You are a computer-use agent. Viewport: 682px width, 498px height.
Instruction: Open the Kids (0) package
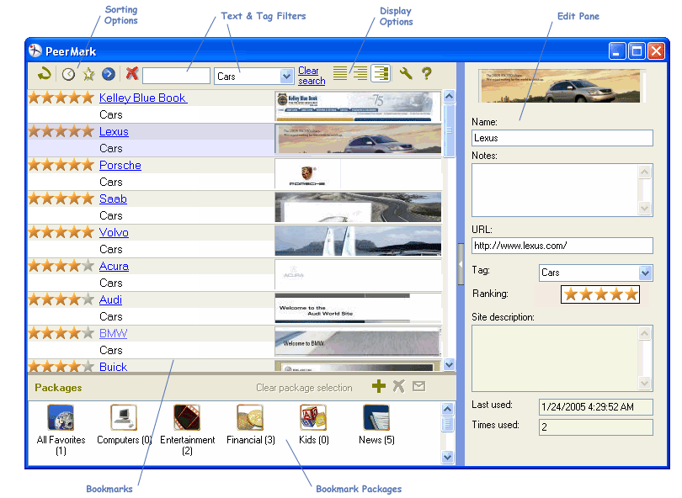313,425
